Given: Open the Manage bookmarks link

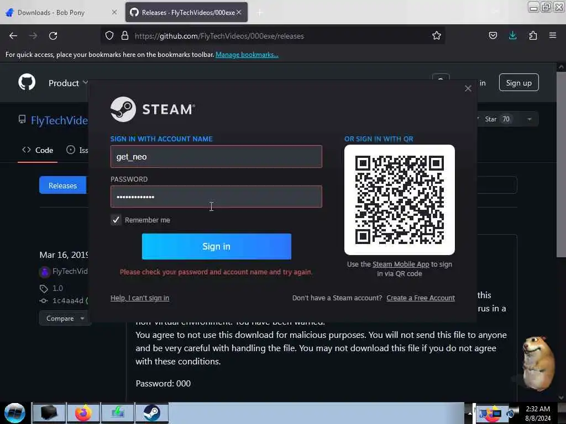Looking at the screenshot, I should click(x=247, y=55).
